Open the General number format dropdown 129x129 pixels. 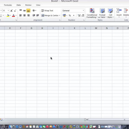coord(83,11)
